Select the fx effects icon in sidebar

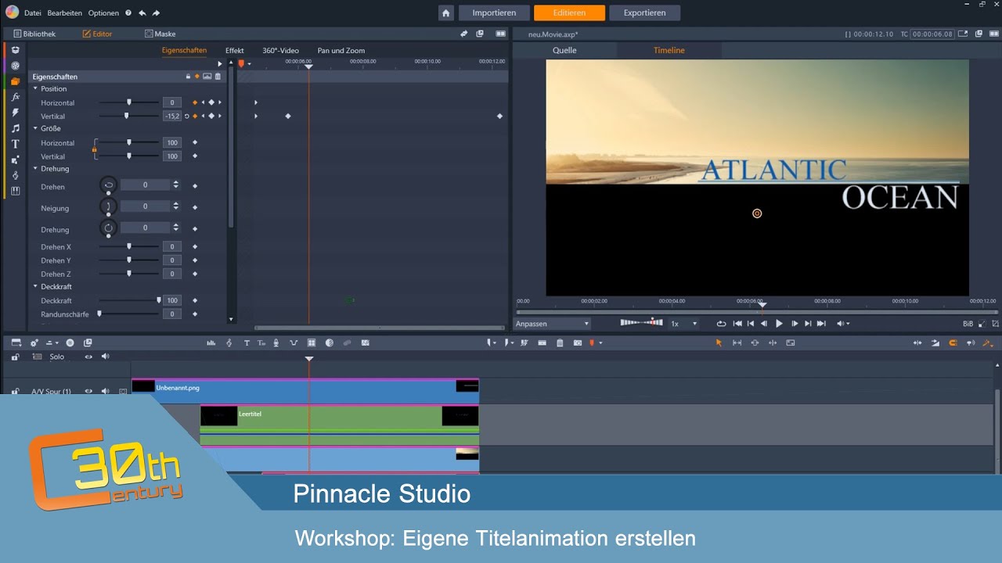(x=15, y=97)
